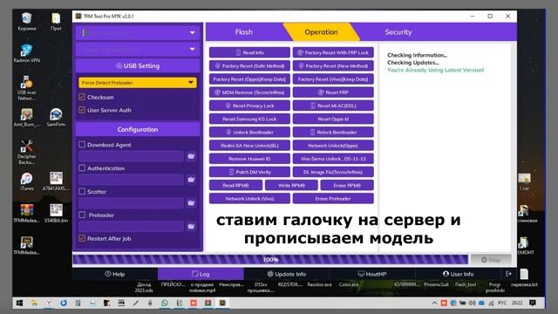Viewport: 558px width, 314px height.
Task: Open File Explorer from the taskbar
Action: coord(34,303)
